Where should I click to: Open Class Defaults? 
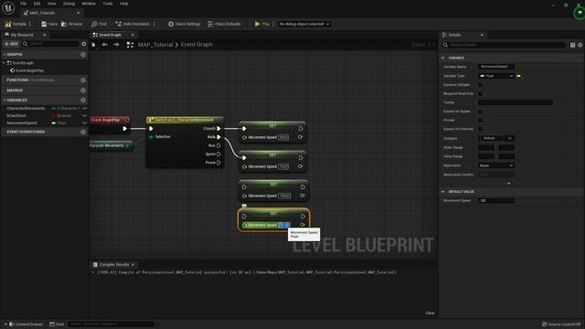pos(224,24)
